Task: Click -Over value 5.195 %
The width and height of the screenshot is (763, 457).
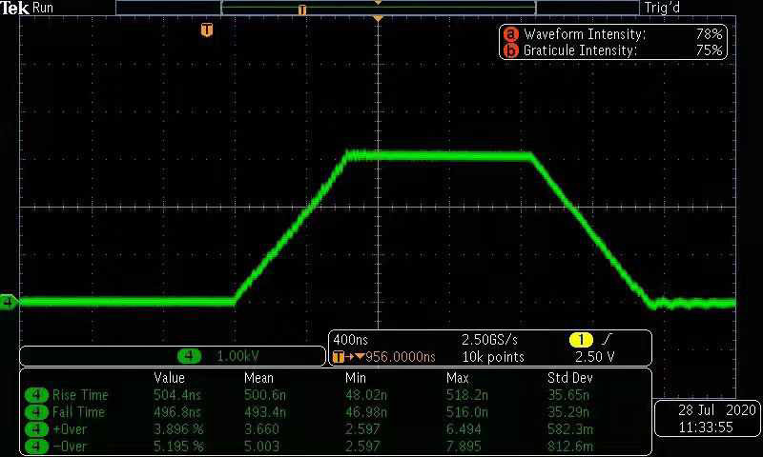Action: 178,447
